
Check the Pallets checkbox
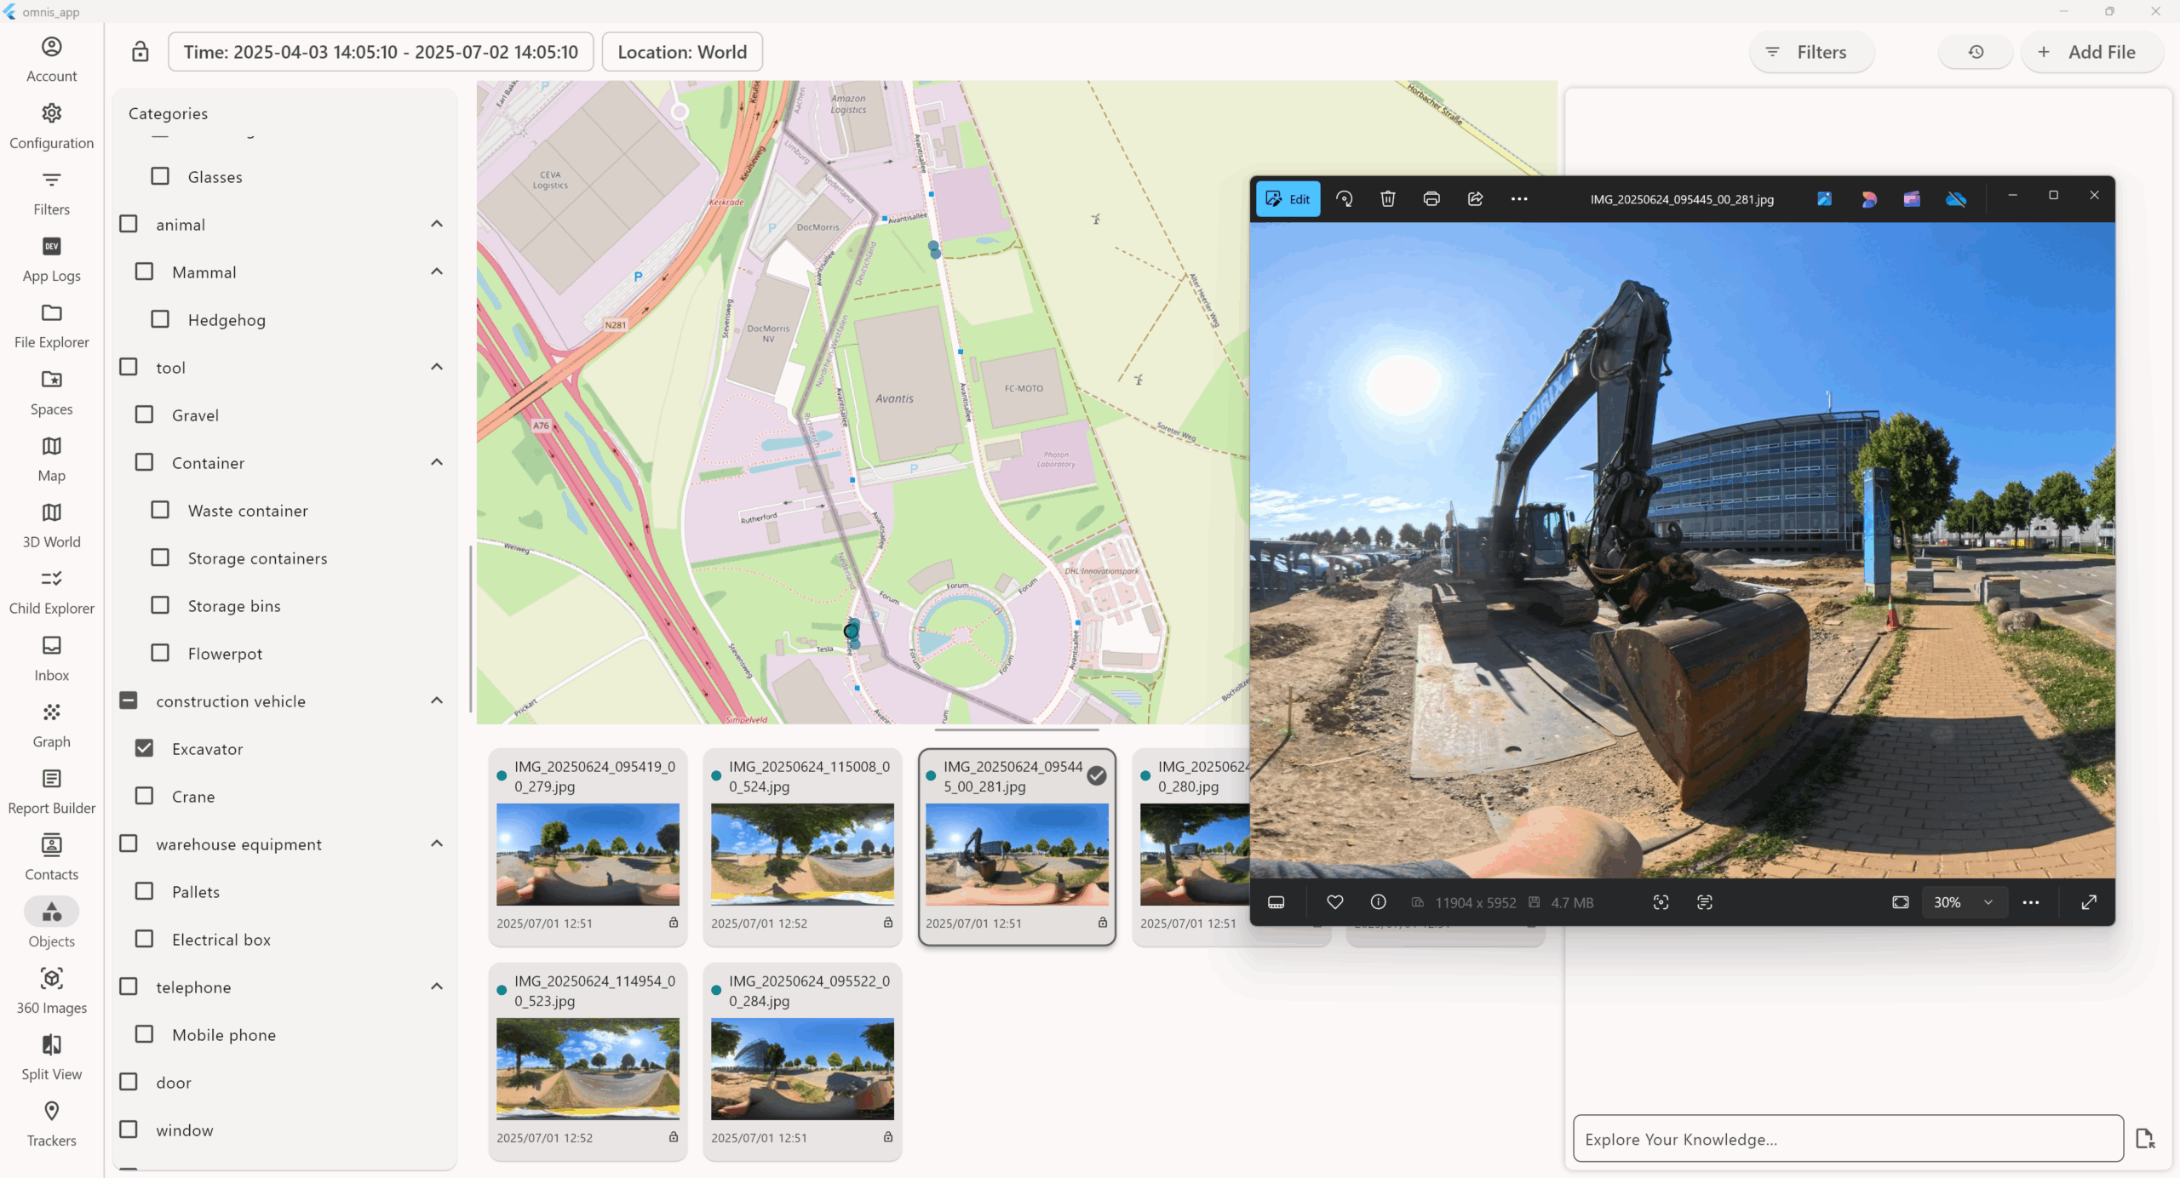pyautogui.click(x=145, y=891)
